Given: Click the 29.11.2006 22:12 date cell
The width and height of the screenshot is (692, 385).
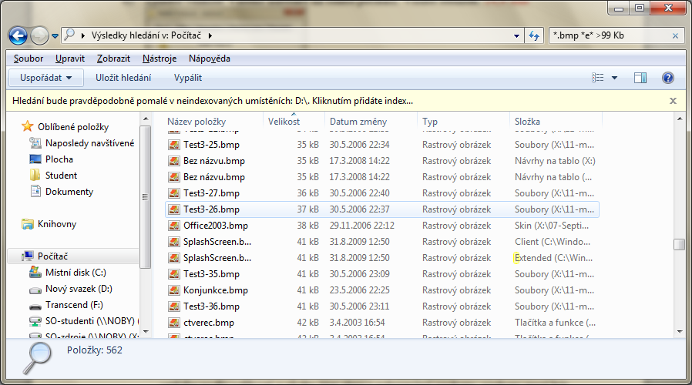Looking at the screenshot, I should pyautogui.click(x=362, y=226).
